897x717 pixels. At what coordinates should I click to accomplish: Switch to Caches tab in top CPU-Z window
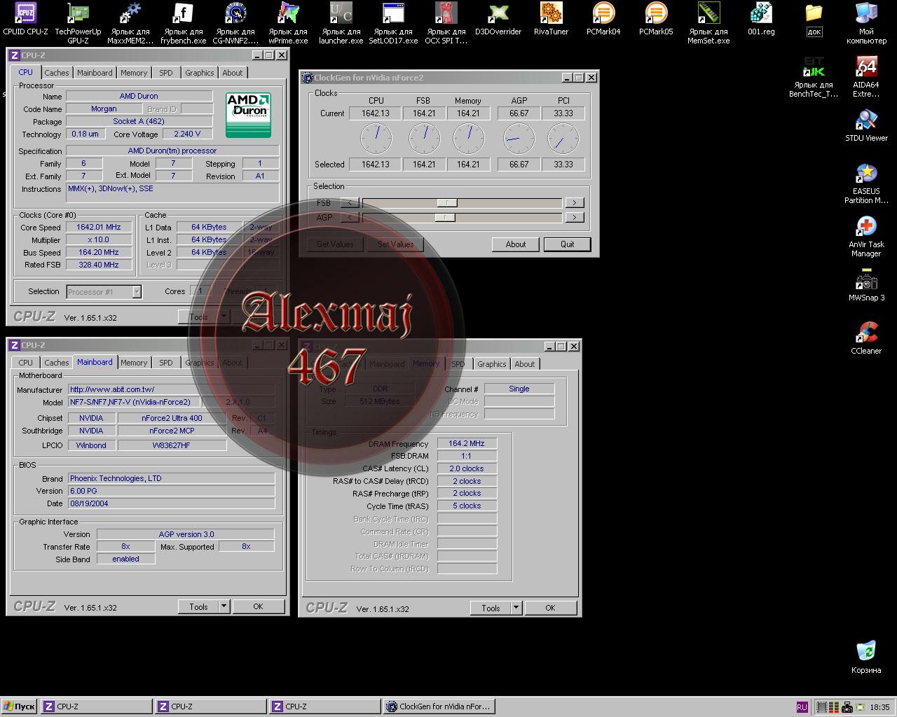coord(57,73)
